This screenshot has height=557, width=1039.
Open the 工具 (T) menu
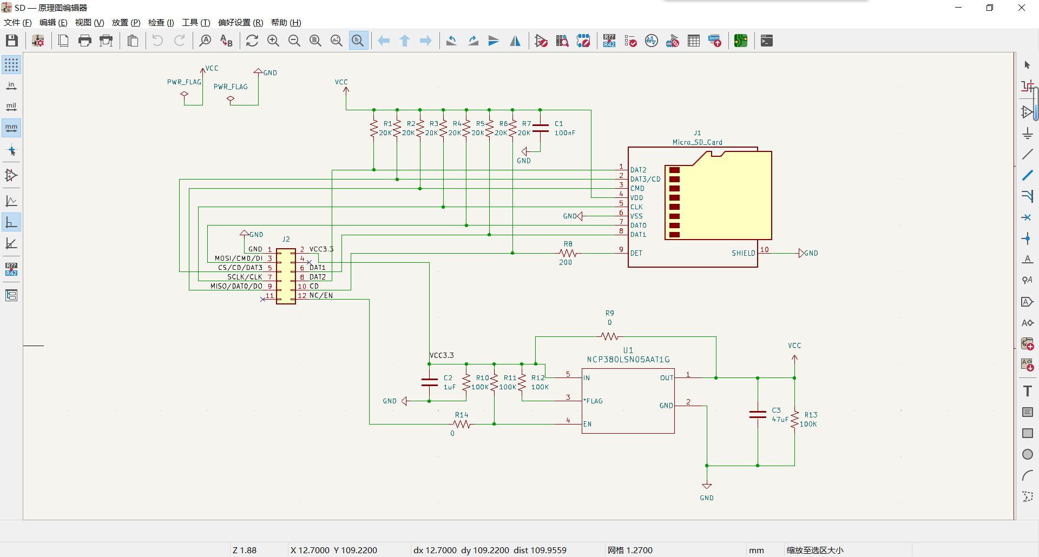click(196, 22)
